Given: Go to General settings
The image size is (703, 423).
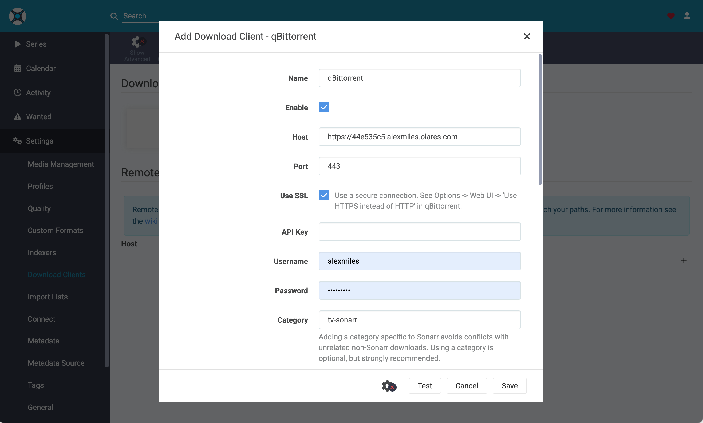Looking at the screenshot, I should click(x=40, y=407).
